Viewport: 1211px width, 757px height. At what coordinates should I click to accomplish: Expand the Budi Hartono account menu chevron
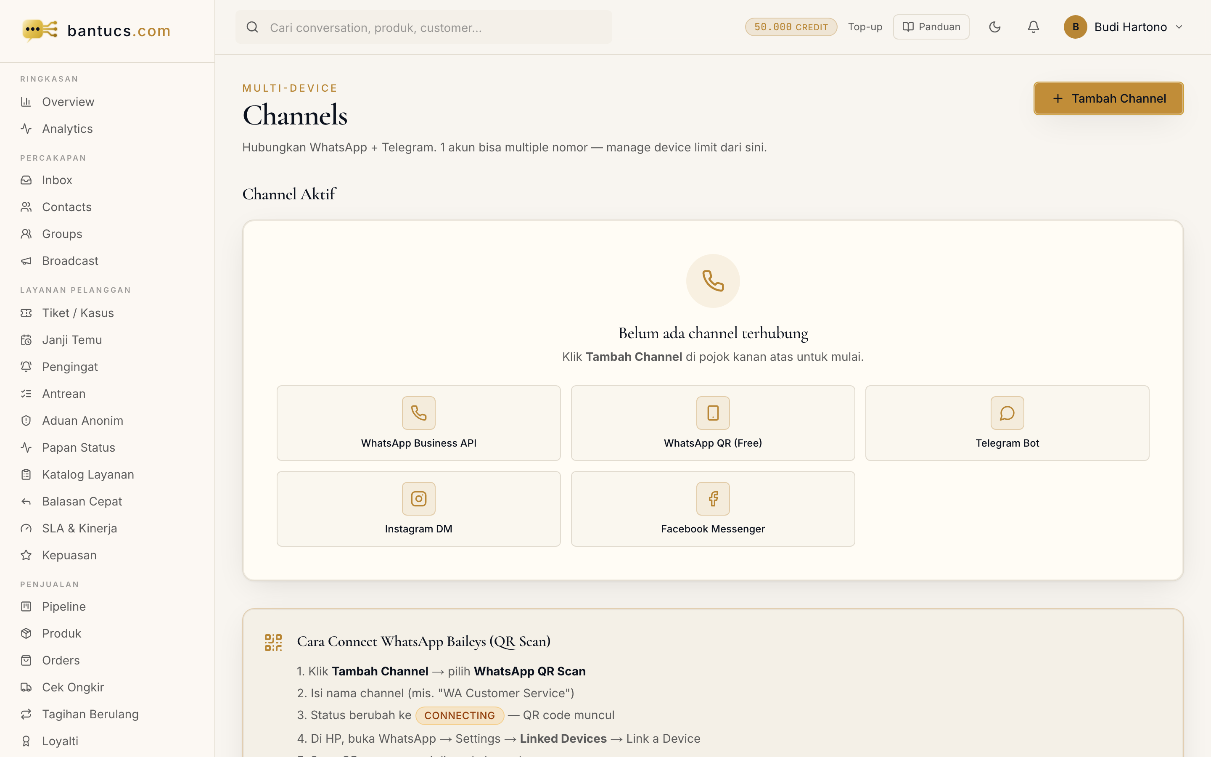click(x=1179, y=27)
